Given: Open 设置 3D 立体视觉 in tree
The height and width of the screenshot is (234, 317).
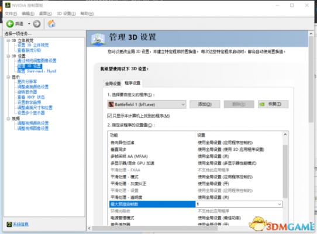Looking at the screenshot, I should point(33,45).
